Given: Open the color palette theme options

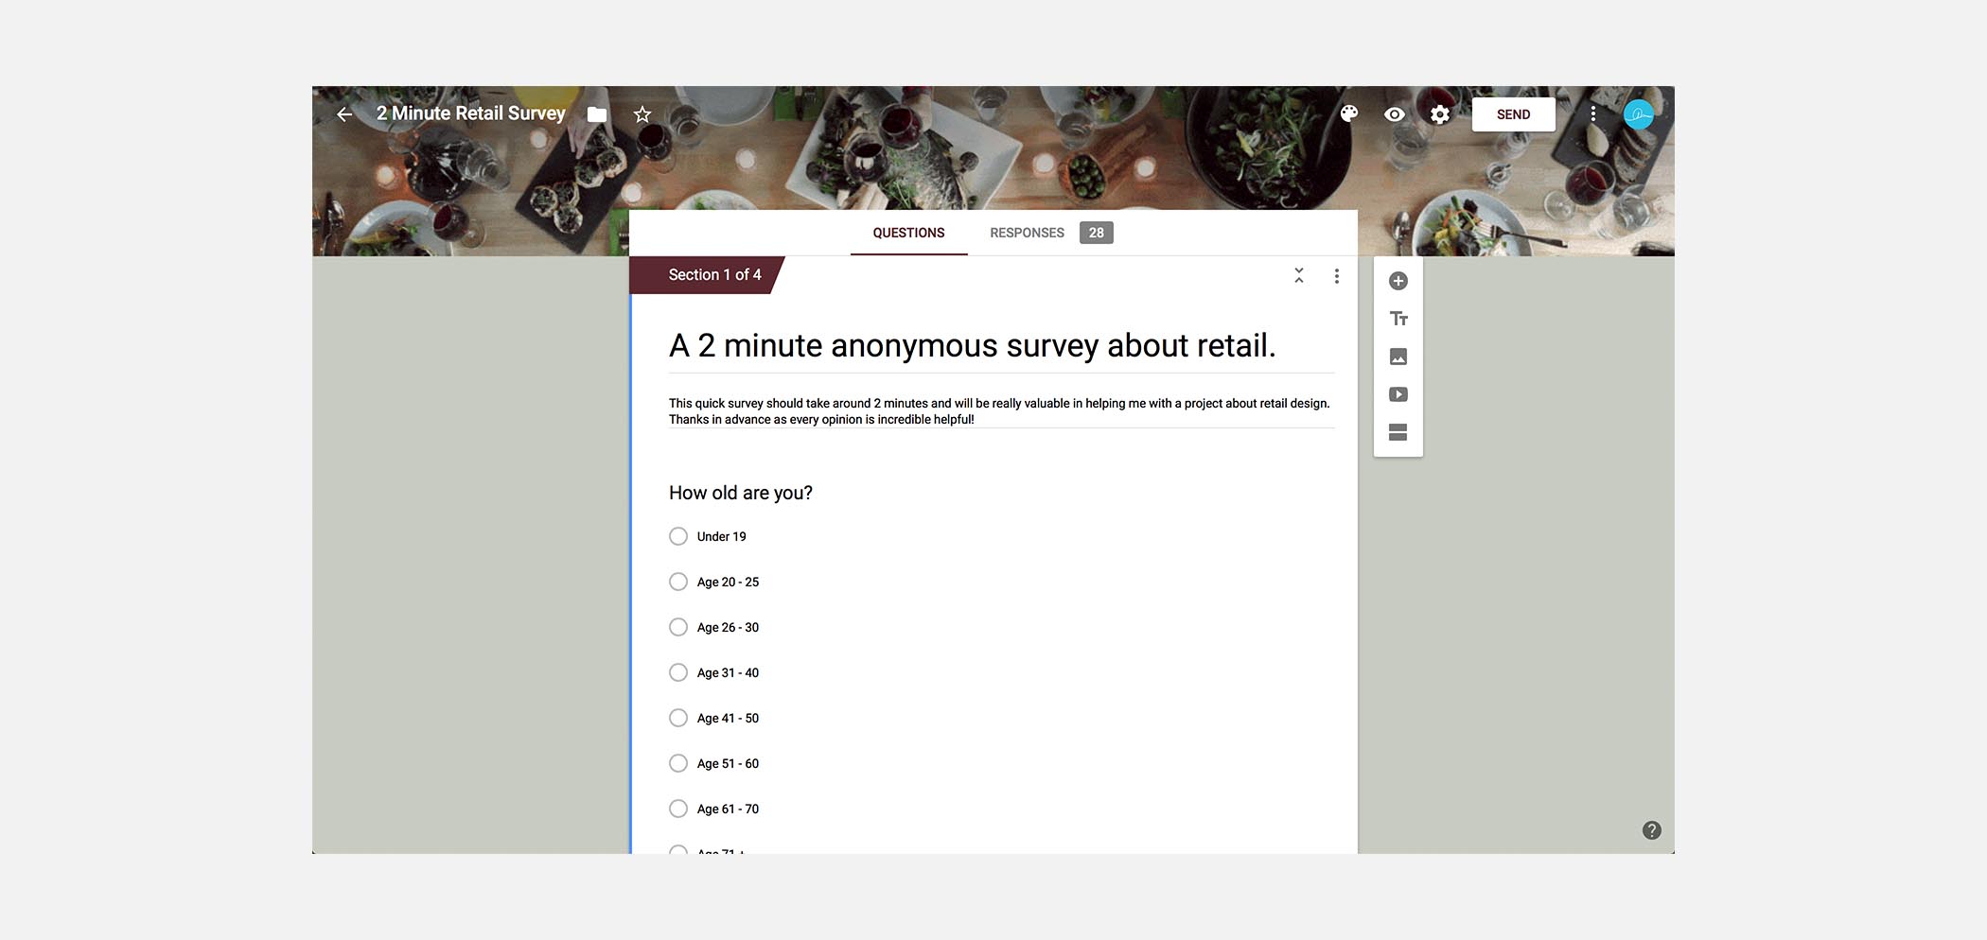Looking at the screenshot, I should coord(1349,114).
